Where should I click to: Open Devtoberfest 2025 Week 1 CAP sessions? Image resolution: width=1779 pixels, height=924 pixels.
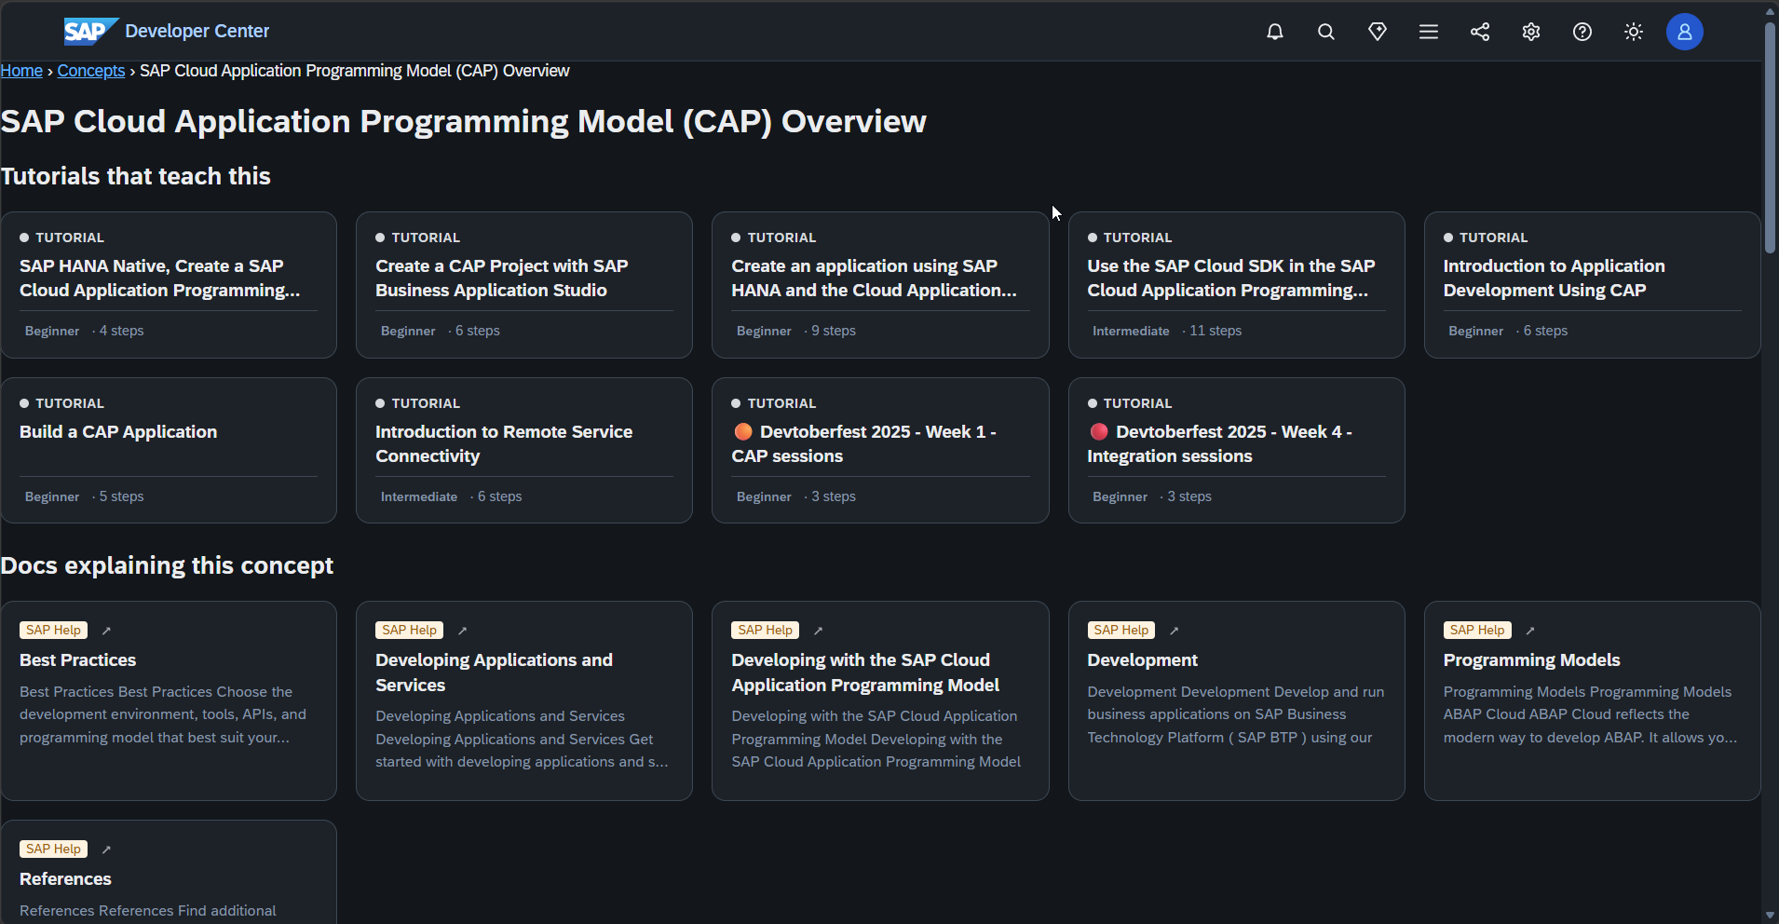[864, 444]
